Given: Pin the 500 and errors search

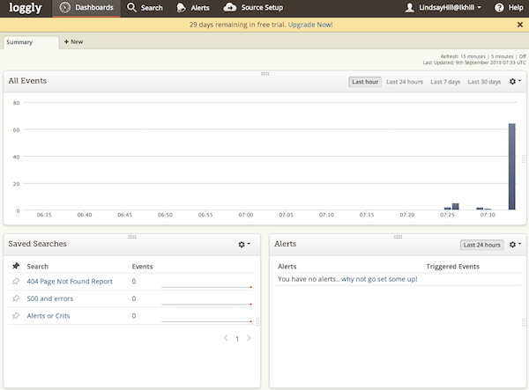Looking at the screenshot, I should [x=16, y=298].
